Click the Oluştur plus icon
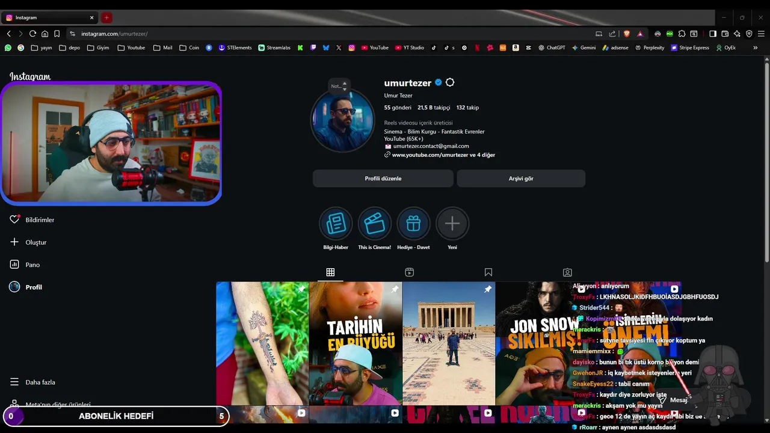This screenshot has width=770, height=433. click(14, 242)
